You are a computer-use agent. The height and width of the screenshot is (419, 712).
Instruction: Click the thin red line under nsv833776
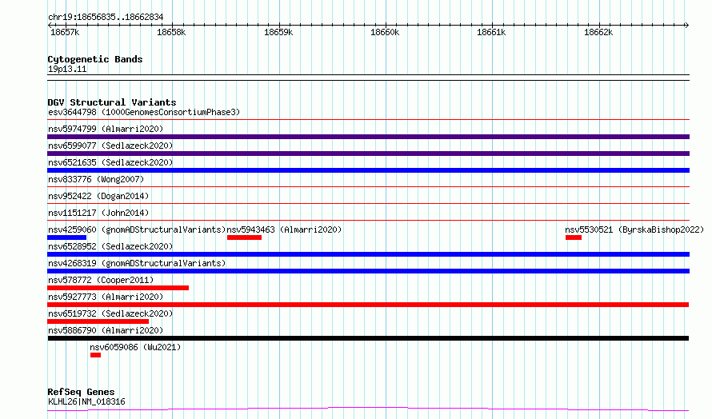368,186
